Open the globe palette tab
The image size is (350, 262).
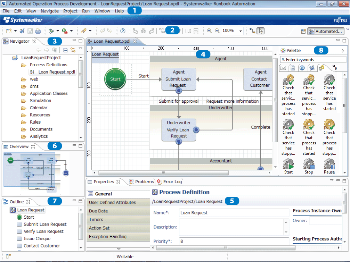coord(312,68)
